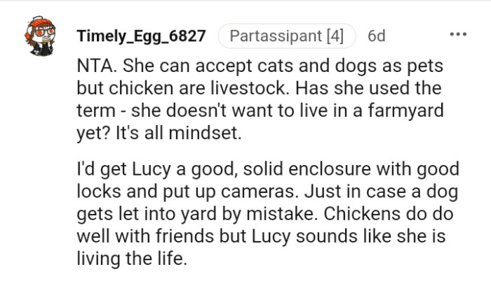Screen dimensions: 491x288
Task: Click the word 'farmyard' in the comment
Action: (x=405, y=111)
